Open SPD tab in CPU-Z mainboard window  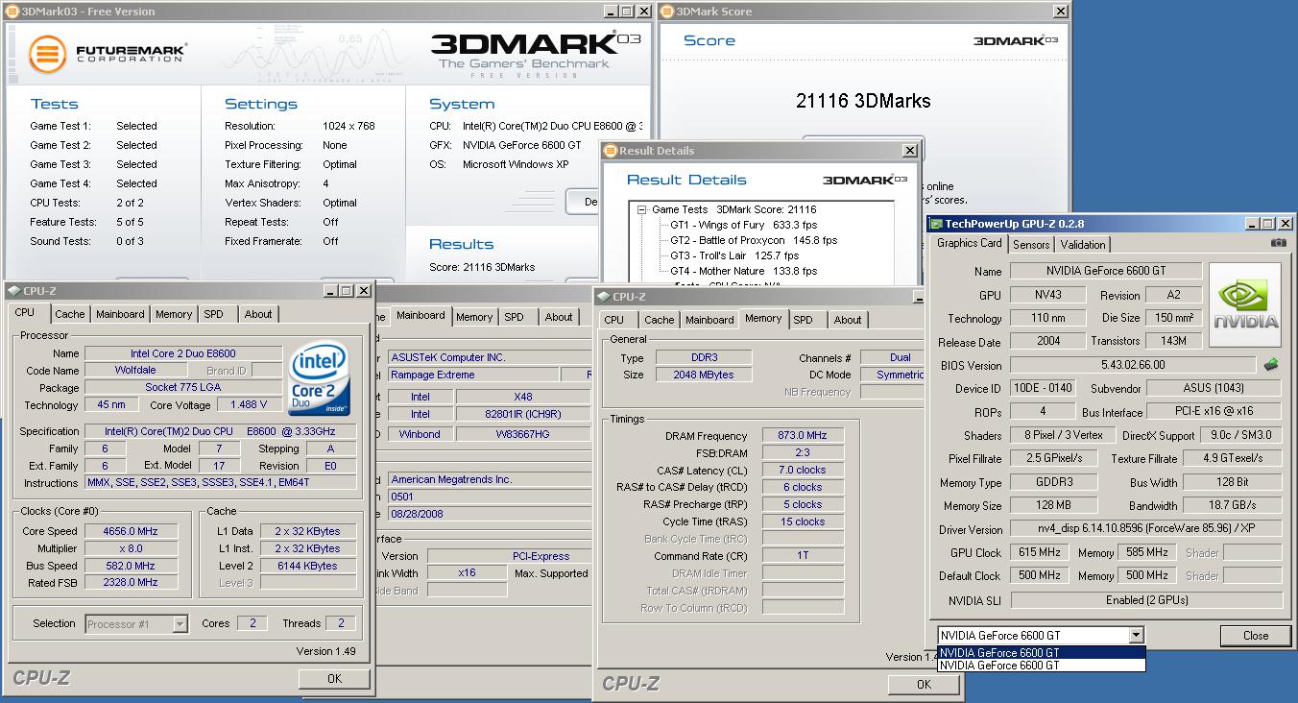tap(515, 317)
